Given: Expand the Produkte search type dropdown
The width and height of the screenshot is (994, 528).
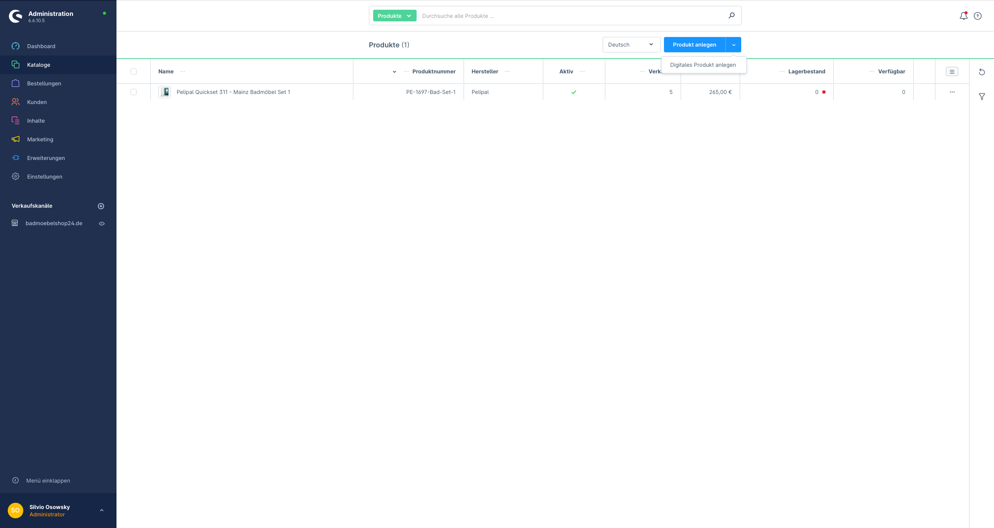Looking at the screenshot, I should coord(394,16).
